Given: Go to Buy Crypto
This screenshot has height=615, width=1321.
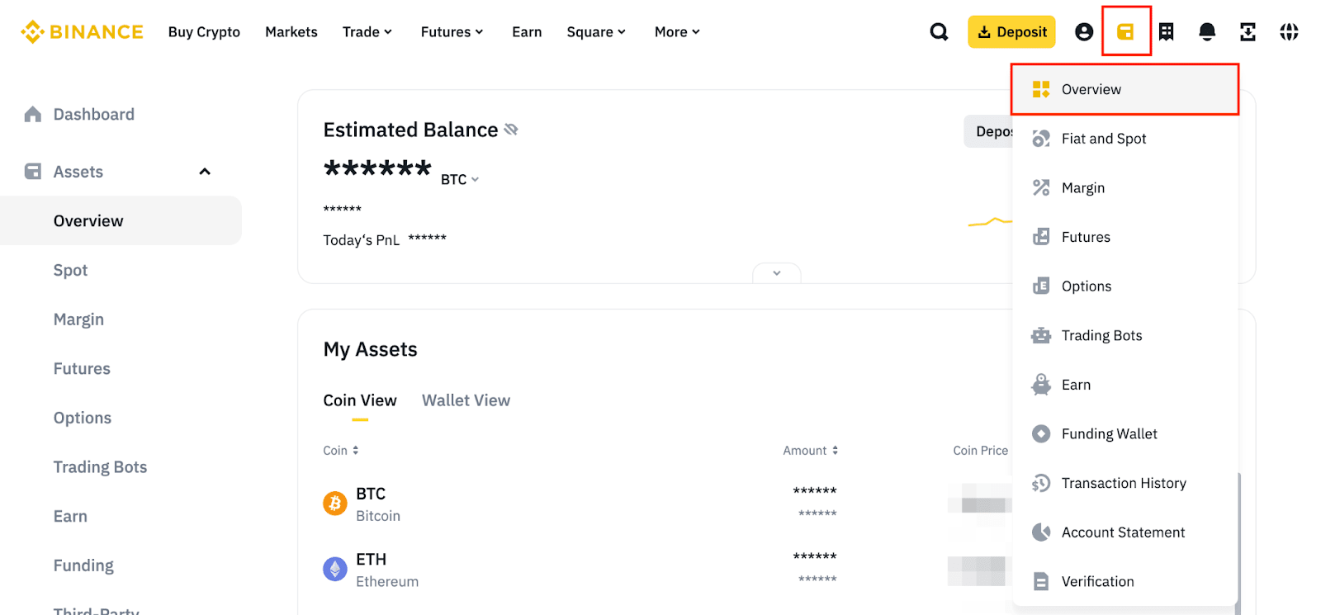Looking at the screenshot, I should point(204,31).
